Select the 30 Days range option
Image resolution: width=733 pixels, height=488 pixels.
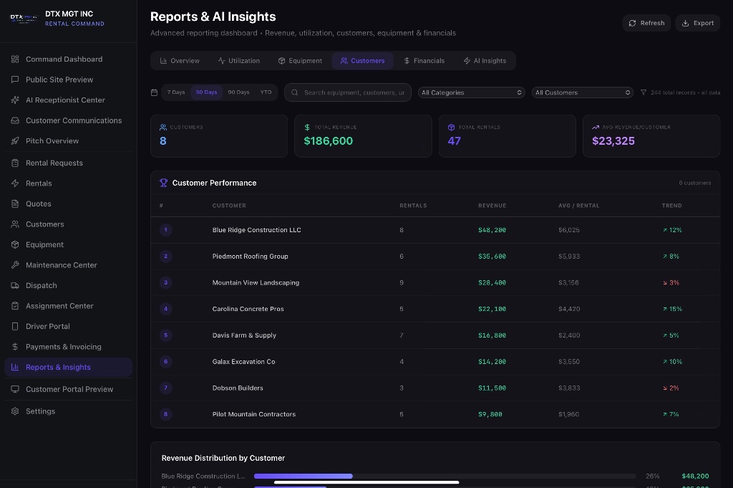click(206, 92)
